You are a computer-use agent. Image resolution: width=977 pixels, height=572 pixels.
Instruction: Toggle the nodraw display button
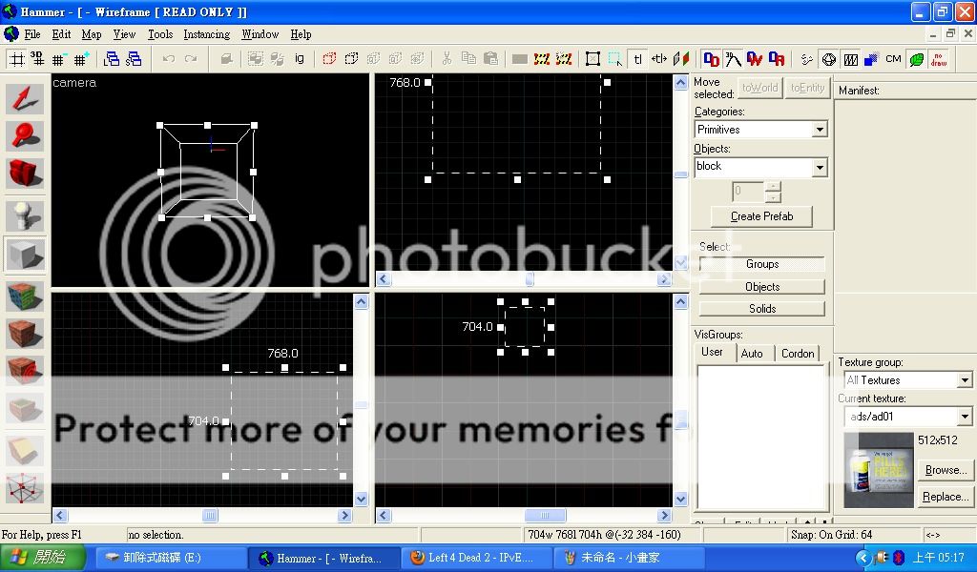point(939,59)
